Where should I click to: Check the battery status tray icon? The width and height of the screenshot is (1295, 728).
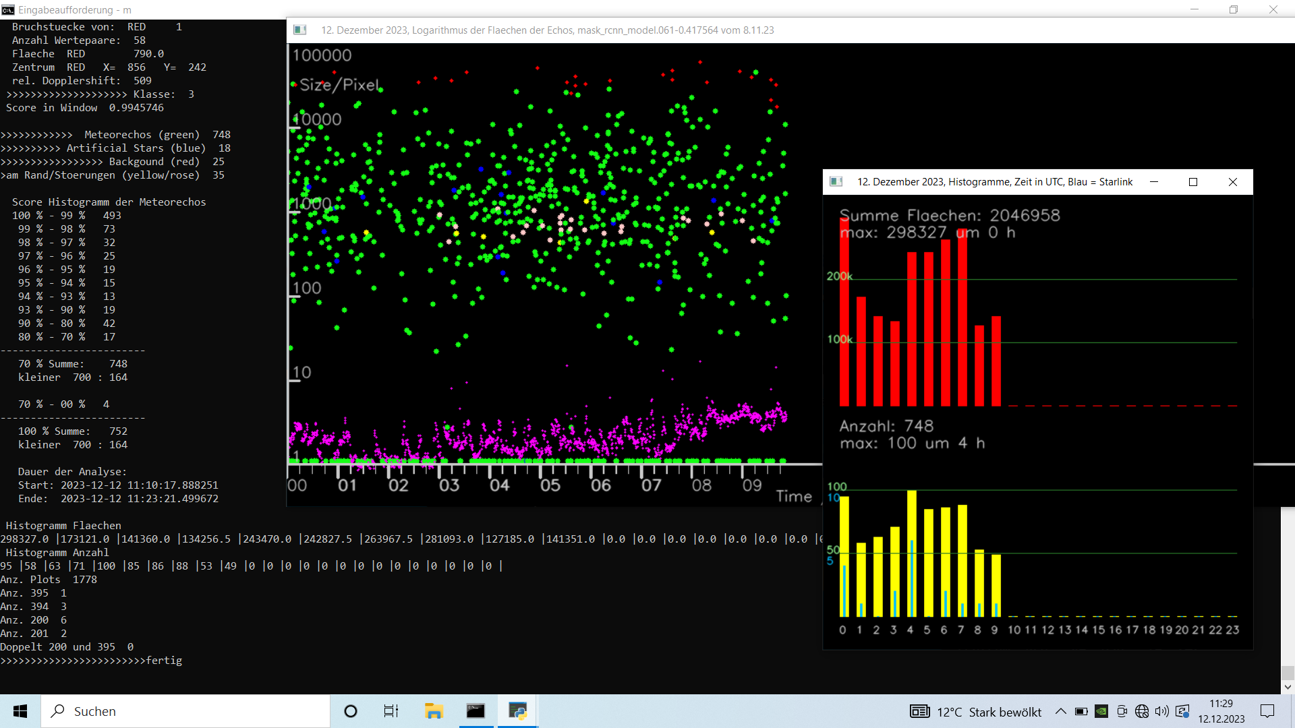pyautogui.click(x=1081, y=711)
